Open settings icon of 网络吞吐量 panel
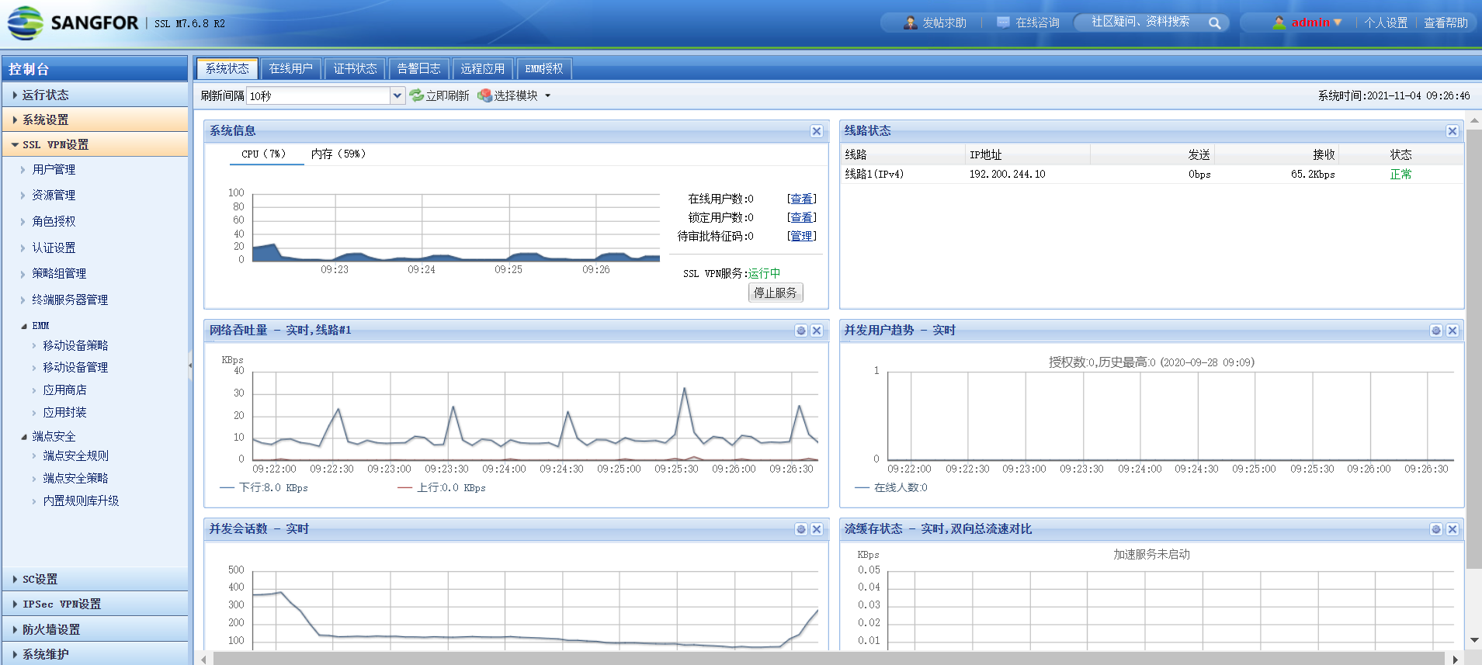The width and height of the screenshot is (1482, 665). point(801,331)
